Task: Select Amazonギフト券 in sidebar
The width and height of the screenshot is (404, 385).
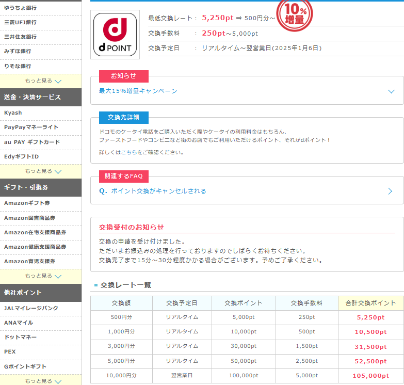Action: pos(27,203)
